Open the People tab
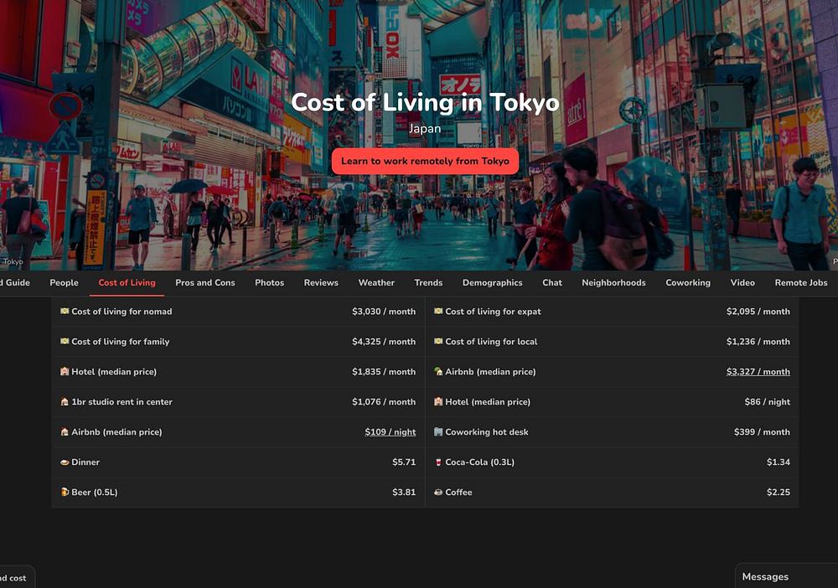 click(65, 282)
